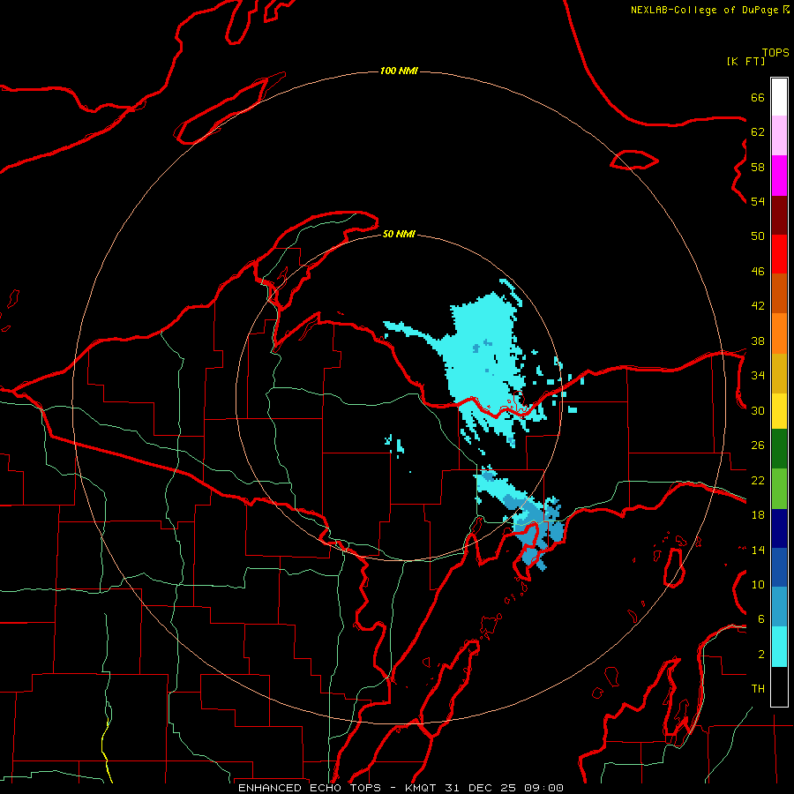Image resolution: width=794 pixels, height=794 pixels.
Task: Click the "[K FT]" legend units label
Action: (x=745, y=61)
